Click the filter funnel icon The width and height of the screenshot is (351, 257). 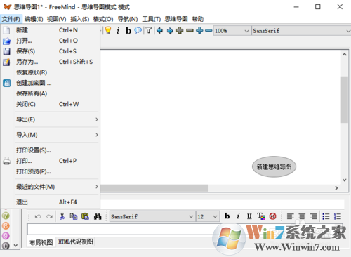pos(149,30)
